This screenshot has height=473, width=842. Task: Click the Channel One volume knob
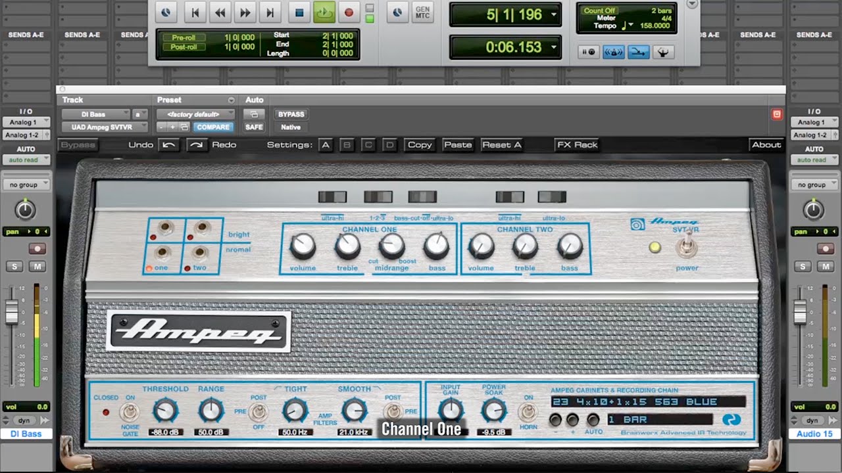click(303, 246)
